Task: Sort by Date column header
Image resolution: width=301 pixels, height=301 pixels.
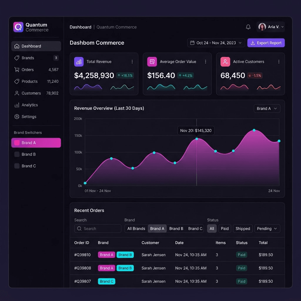Action: 179,243
